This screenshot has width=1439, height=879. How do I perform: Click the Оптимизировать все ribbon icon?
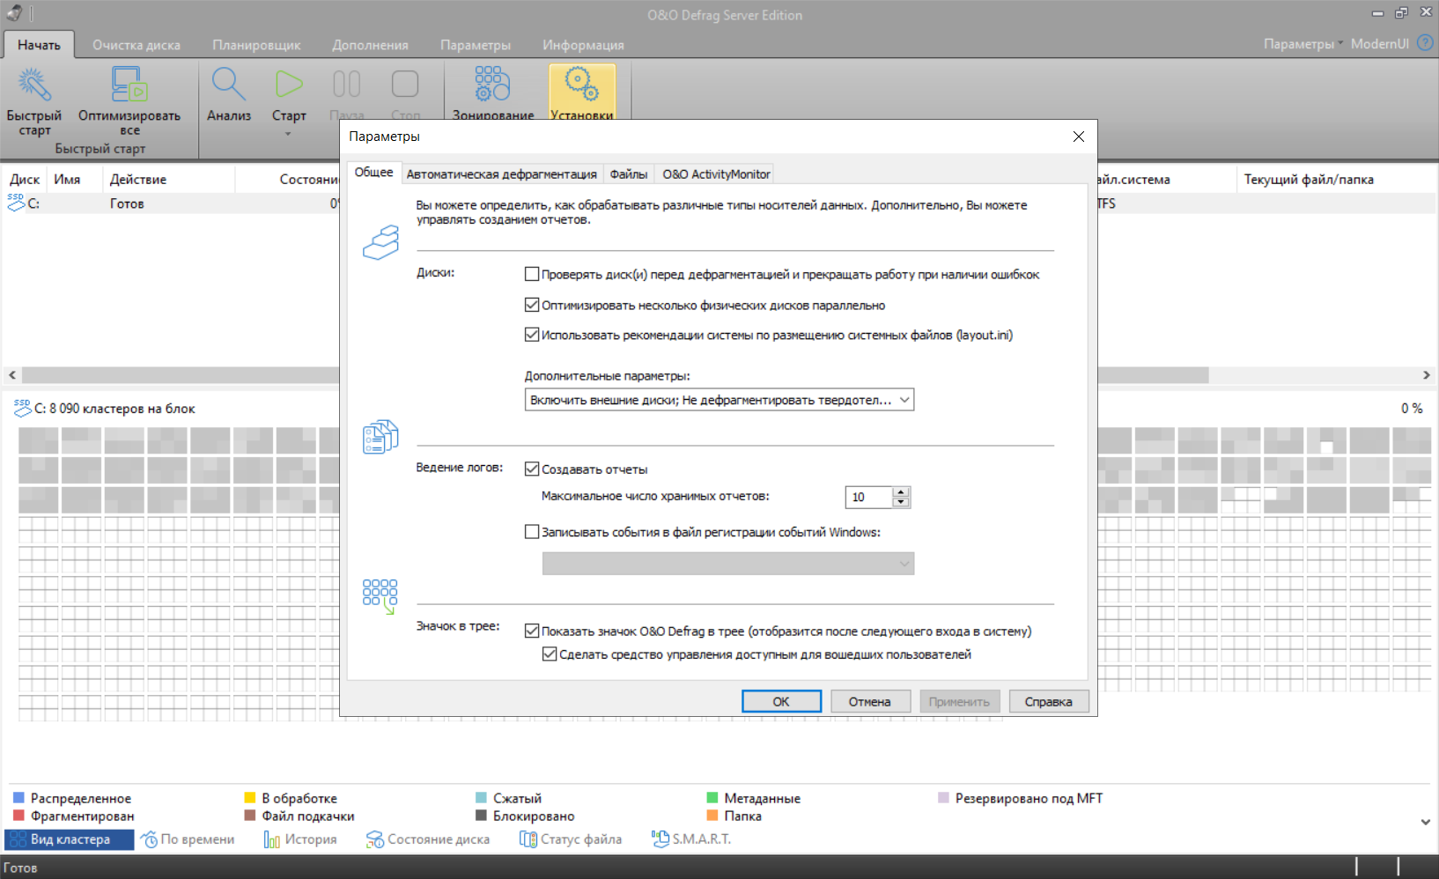pyautogui.click(x=129, y=100)
